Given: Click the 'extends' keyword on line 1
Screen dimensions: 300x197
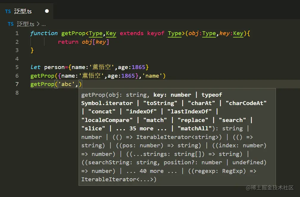Looking at the screenshot, I should [x=132, y=33].
